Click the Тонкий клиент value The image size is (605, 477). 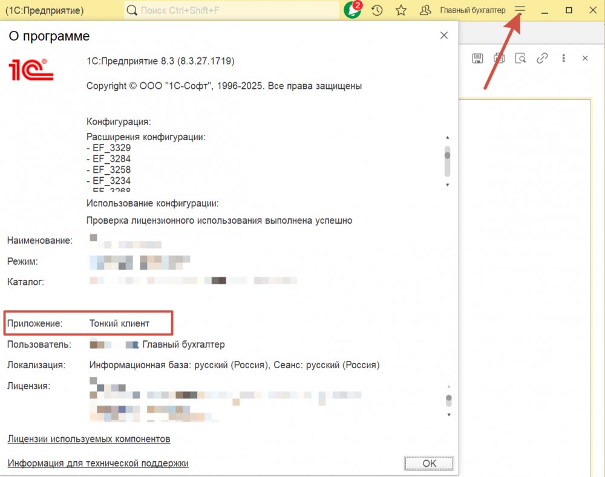point(119,323)
